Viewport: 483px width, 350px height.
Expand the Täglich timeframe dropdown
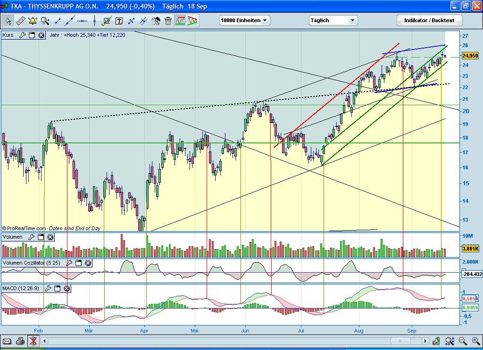point(333,20)
